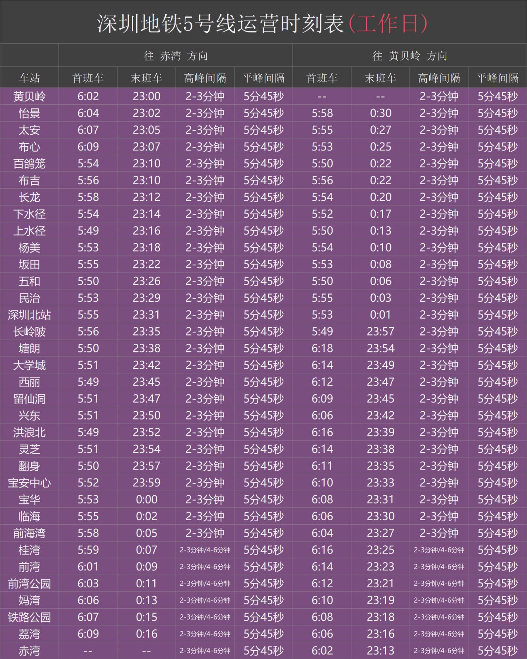Viewport: 527px width, 659px height.
Task: Select the 前湾公园 station name cell
Action: 29,584
